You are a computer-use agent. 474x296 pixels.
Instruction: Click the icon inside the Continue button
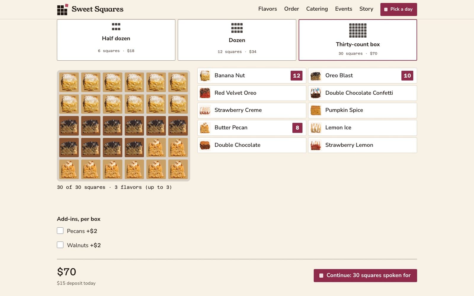321,276
